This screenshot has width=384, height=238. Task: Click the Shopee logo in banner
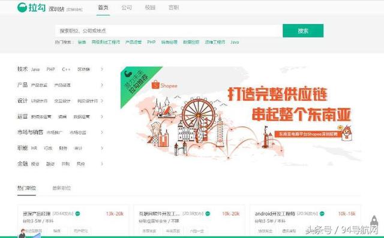(x=164, y=85)
